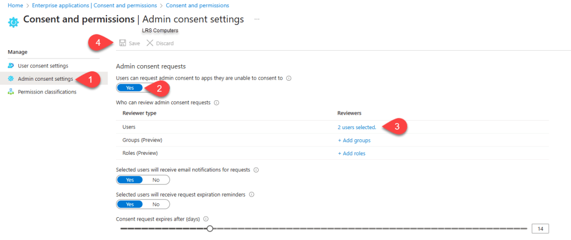Go to Home in the breadcrumb

[x=15, y=5]
